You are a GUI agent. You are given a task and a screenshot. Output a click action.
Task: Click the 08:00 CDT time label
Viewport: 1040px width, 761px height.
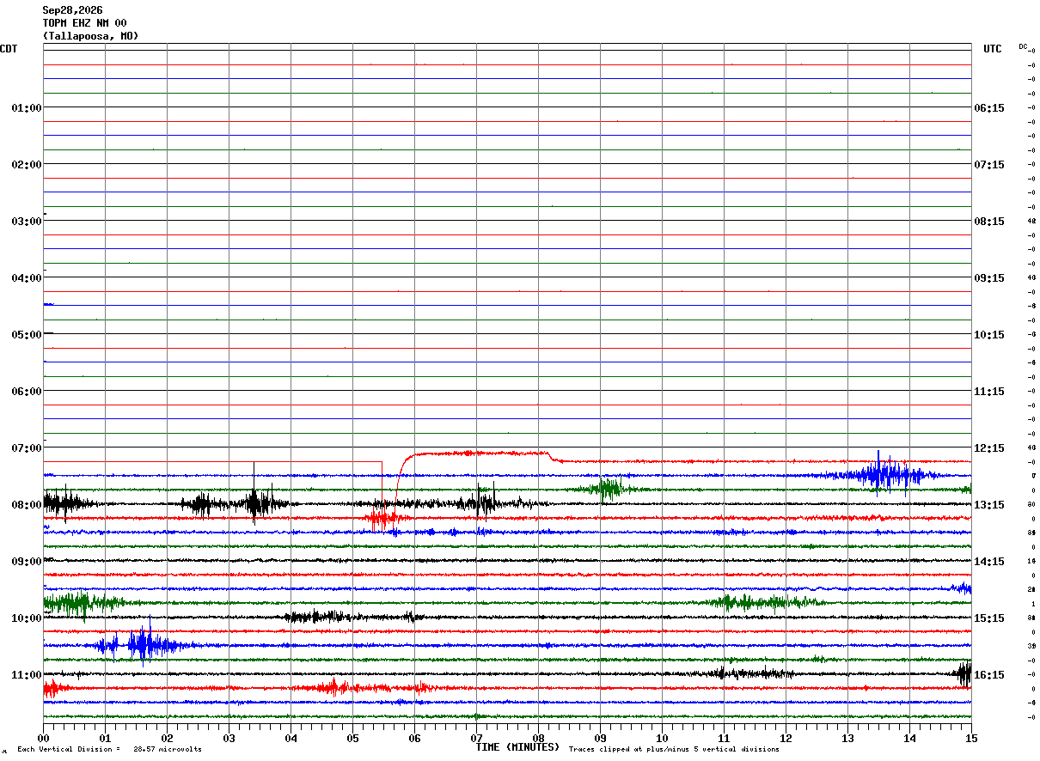[x=26, y=505]
